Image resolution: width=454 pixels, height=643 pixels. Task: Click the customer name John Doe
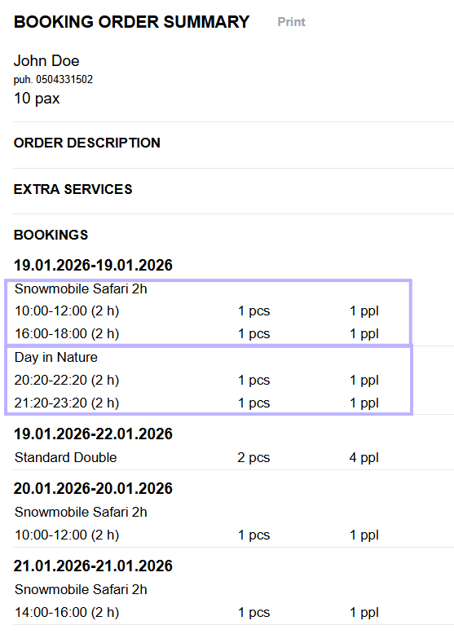pos(46,60)
